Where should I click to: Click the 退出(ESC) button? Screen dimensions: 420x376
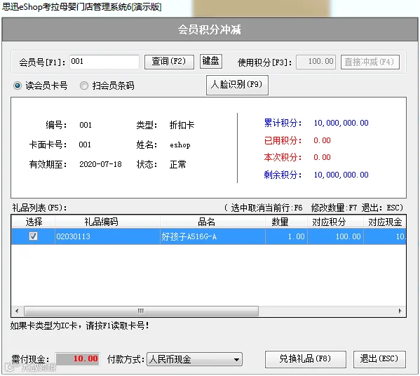click(379, 359)
